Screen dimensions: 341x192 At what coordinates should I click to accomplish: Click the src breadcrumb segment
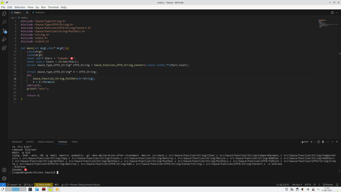[13, 18]
